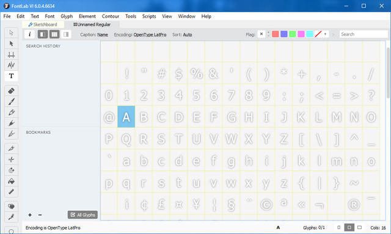This screenshot has width=391, height=234.
Task: Switch to Unnamed Regular tab
Action: [92, 24]
